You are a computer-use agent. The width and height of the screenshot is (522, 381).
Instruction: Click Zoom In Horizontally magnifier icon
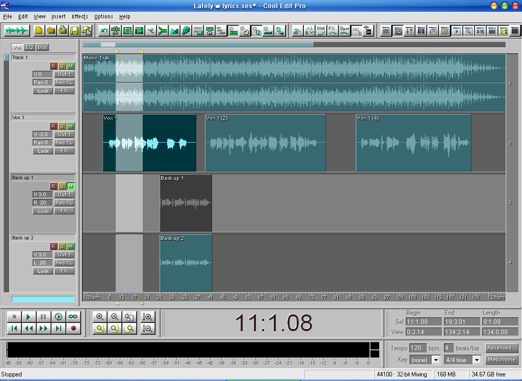100,317
